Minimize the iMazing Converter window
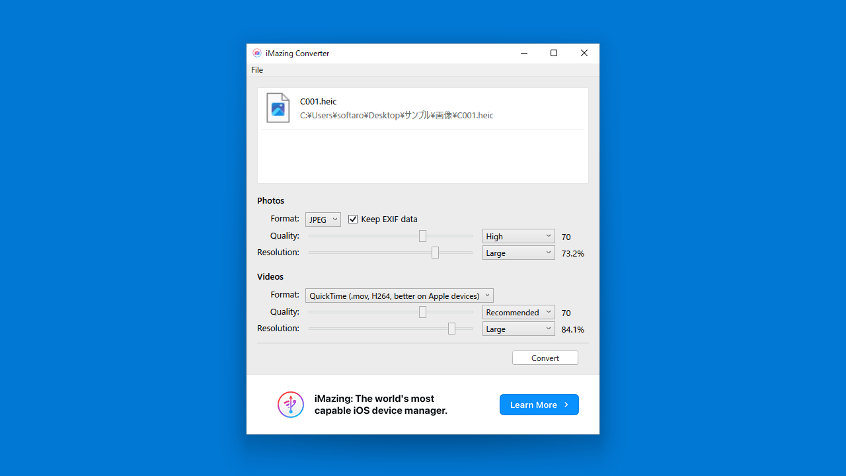The image size is (846, 476). coord(523,54)
